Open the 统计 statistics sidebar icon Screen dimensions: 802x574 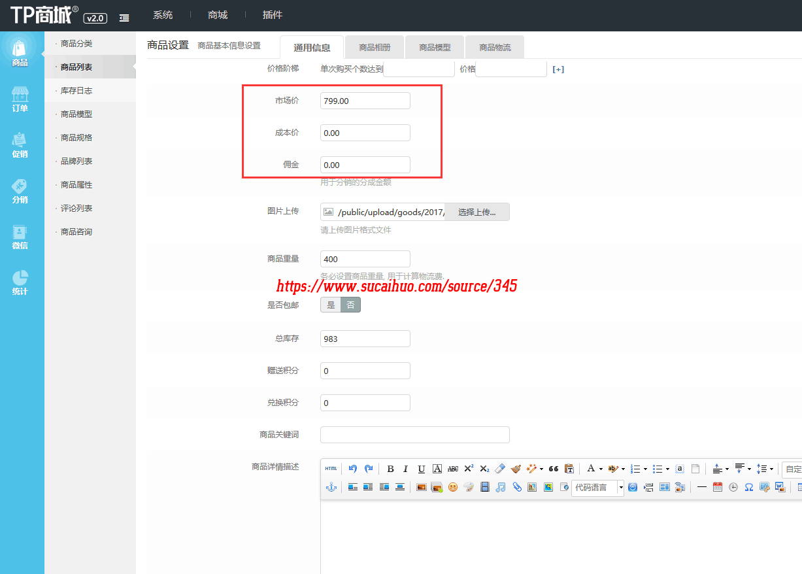point(20,282)
